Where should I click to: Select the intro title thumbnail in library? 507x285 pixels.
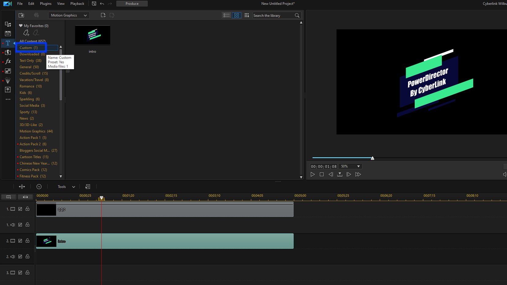click(92, 35)
